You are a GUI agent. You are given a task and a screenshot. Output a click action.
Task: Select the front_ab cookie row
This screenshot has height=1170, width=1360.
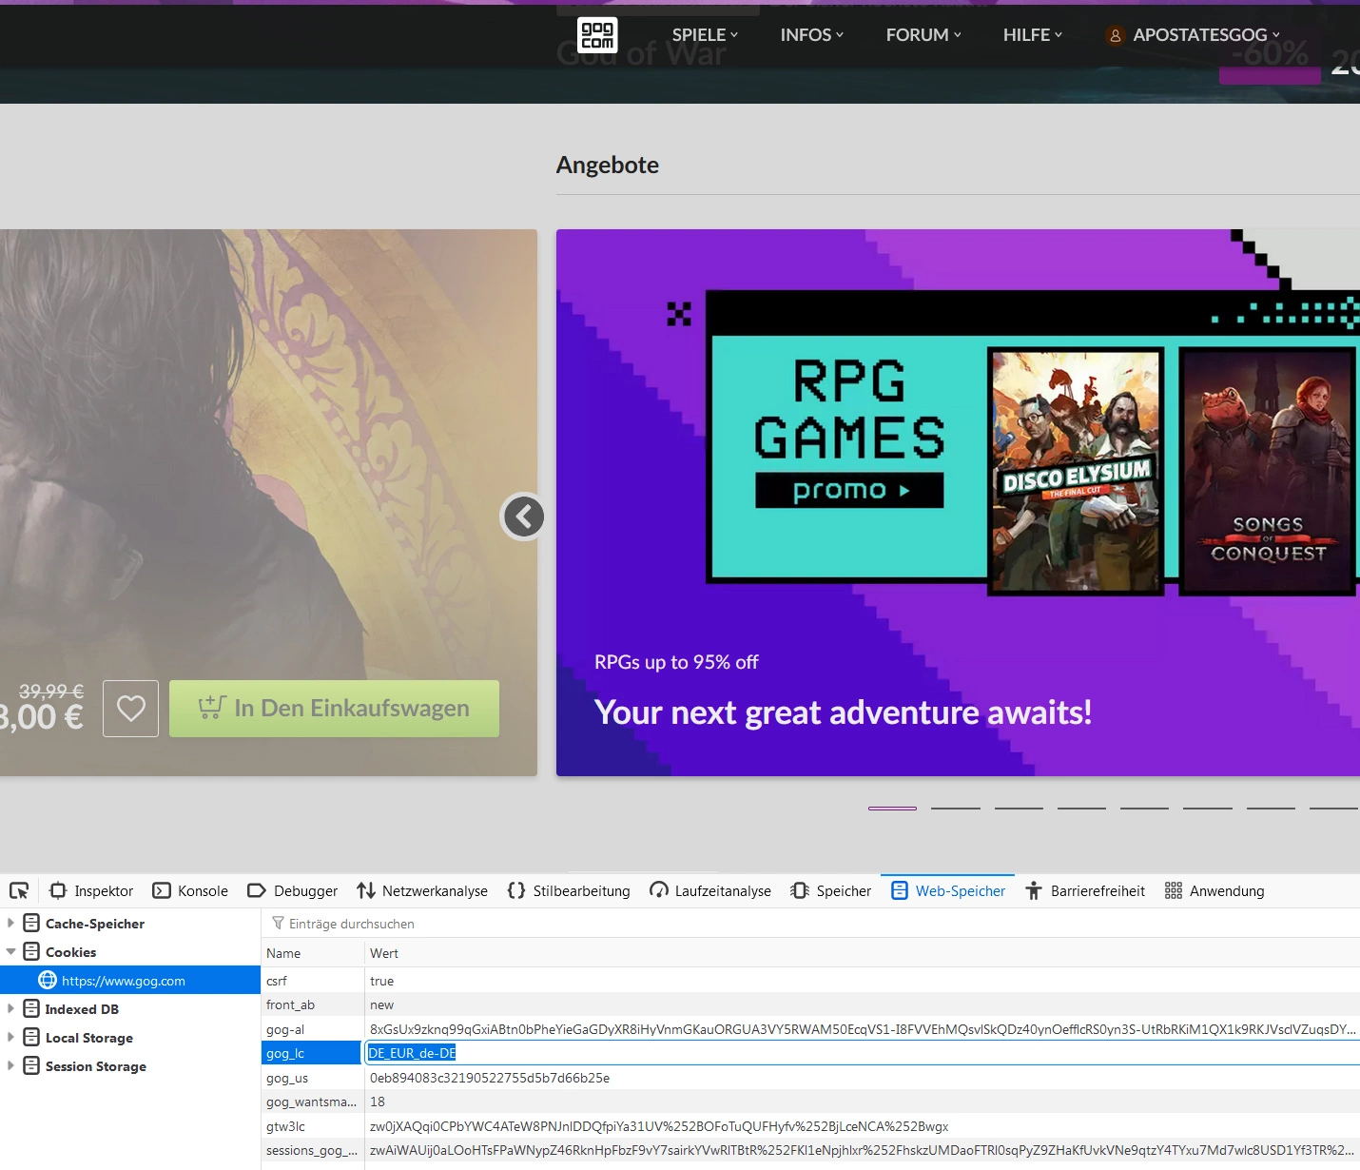810,1004
